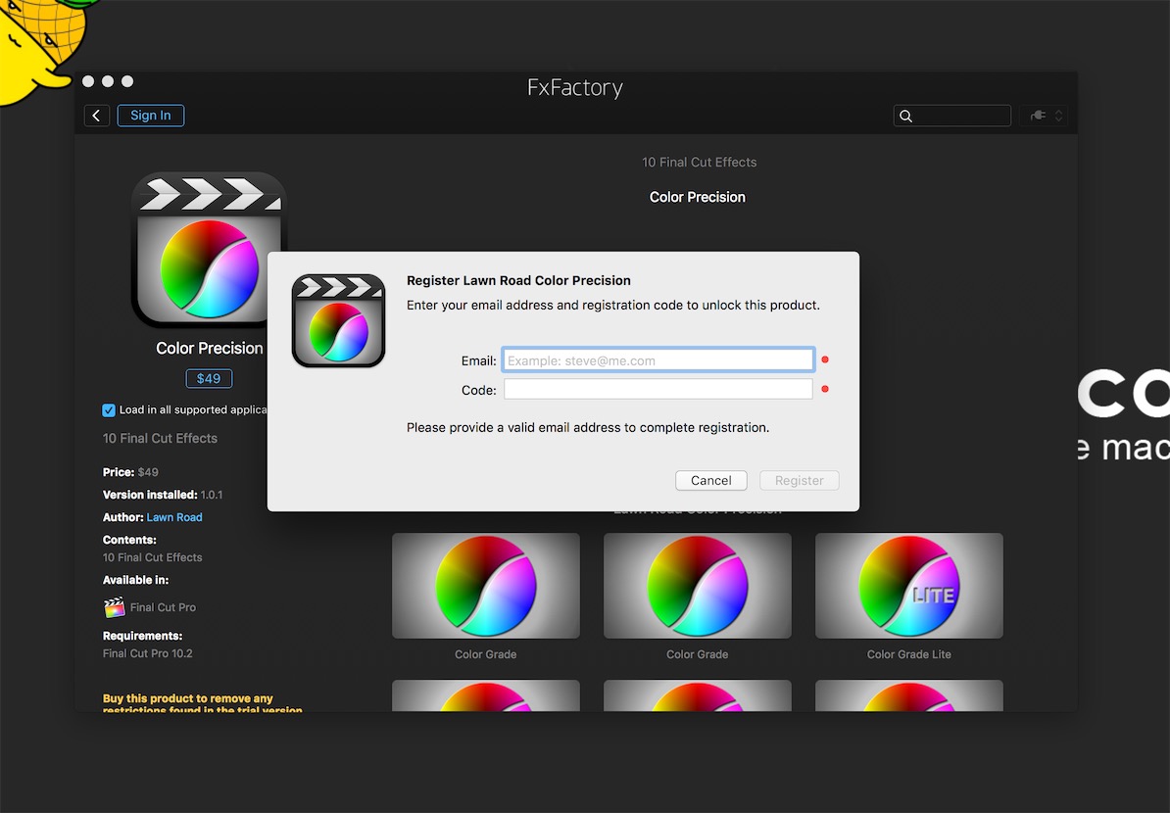Click the Color Precision heading in main panel
The width and height of the screenshot is (1170, 813).
[x=697, y=197]
